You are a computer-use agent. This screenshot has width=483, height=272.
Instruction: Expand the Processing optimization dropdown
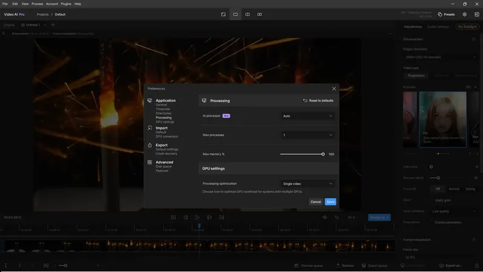click(x=307, y=183)
